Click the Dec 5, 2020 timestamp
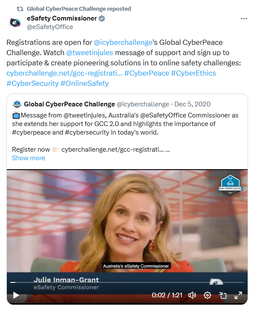 click(193, 104)
